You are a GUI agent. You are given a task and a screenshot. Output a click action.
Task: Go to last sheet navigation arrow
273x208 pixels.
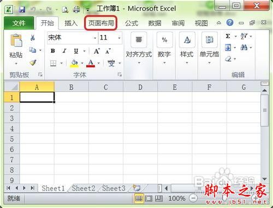coord(32,188)
